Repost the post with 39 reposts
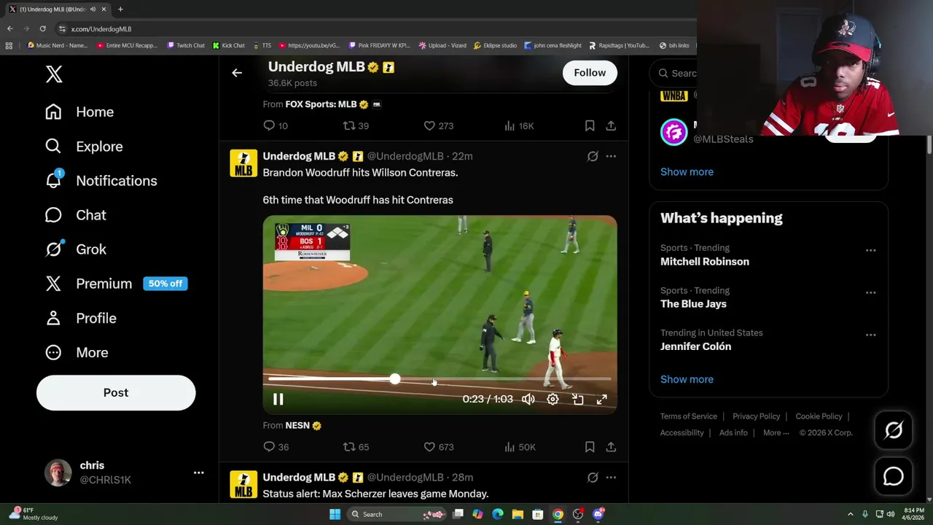Image resolution: width=933 pixels, height=525 pixels. click(x=356, y=126)
